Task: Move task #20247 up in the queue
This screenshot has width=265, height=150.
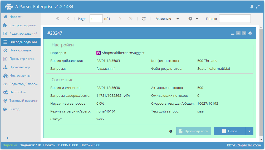Action: coord(238,33)
